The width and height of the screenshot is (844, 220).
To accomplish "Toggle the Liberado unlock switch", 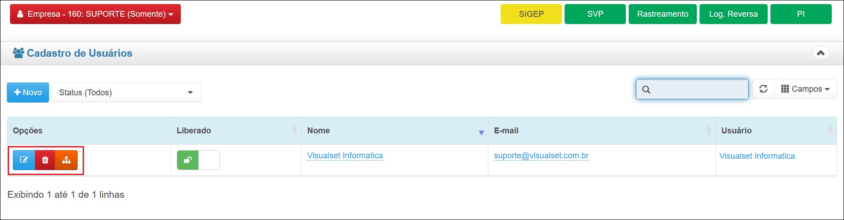I will tap(198, 160).
